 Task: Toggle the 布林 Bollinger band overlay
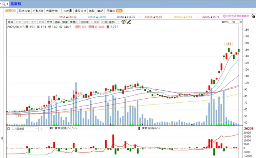[49, 22]
